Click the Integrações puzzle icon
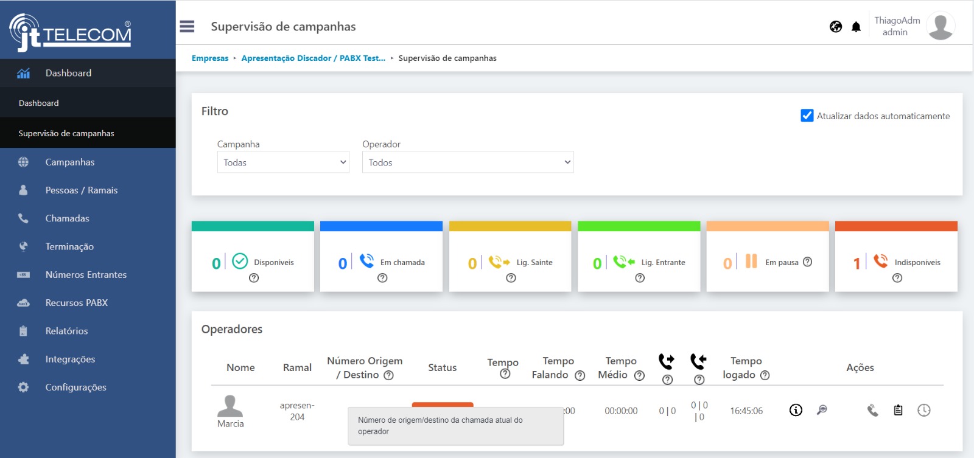The image size is (974, 458). (x=23, y=359)
